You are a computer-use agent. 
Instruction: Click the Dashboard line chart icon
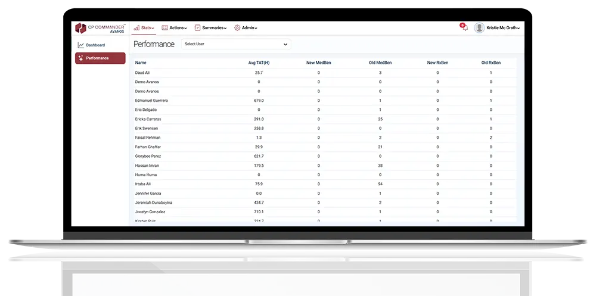point(80,45)
